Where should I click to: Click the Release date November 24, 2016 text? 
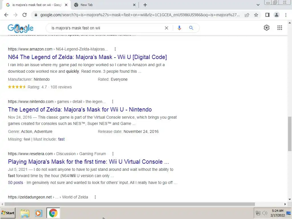(128, 131)
